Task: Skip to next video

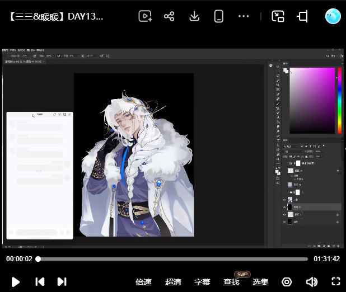Action: click(62, 281)
